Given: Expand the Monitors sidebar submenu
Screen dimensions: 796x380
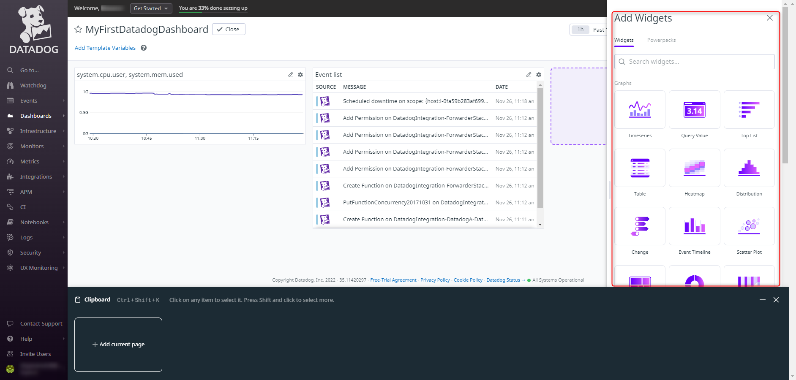Looking at the screenshot, I should 64,146.
